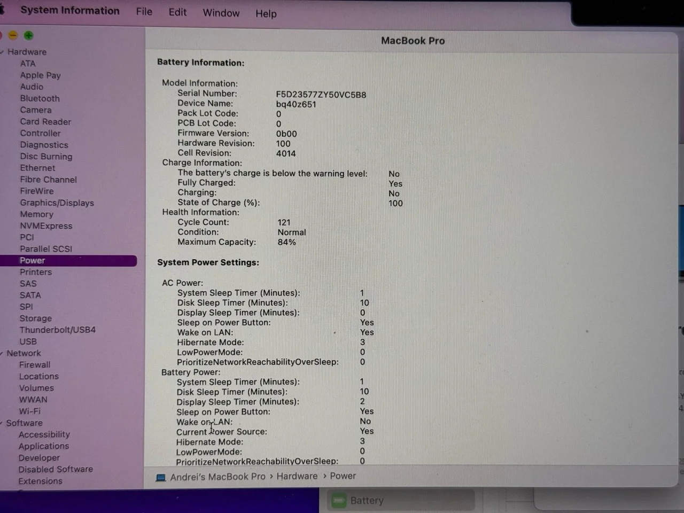Open the Card Reader entry
Image resolution: width=684 pixels, height=513 pixels.
point(45,122)
